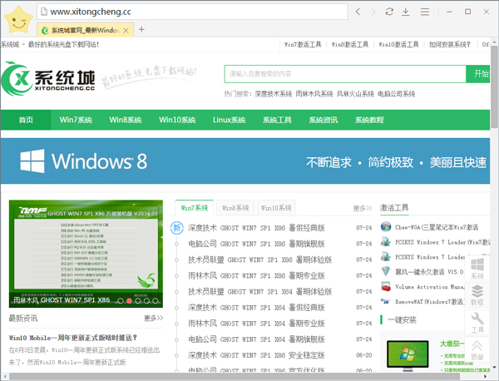Click the RemoveWAT tool icon
Viewport: 499px width, 381px height.
385,301
